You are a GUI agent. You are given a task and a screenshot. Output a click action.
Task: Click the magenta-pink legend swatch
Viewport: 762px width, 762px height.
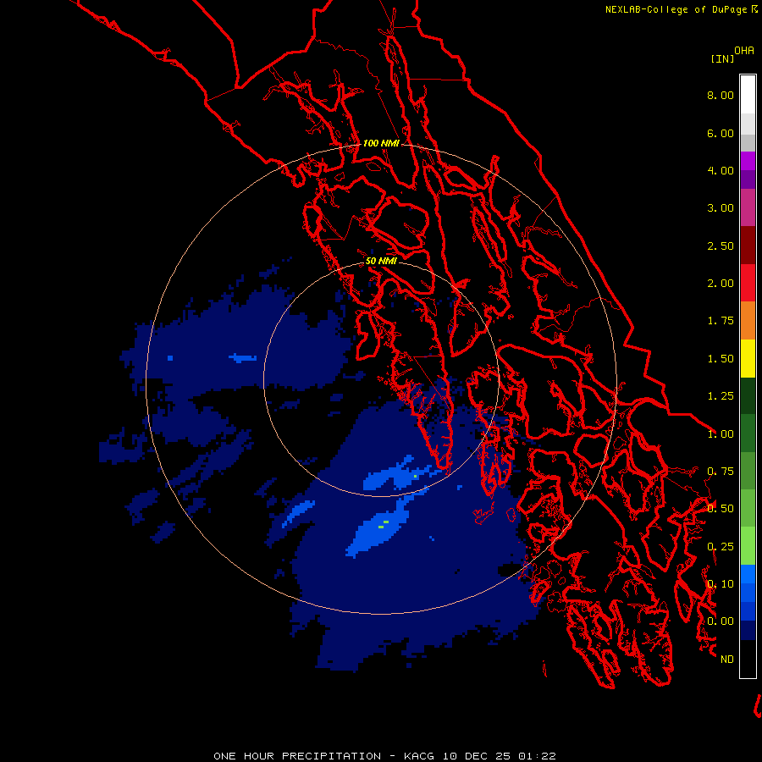[x=748, y=207]
